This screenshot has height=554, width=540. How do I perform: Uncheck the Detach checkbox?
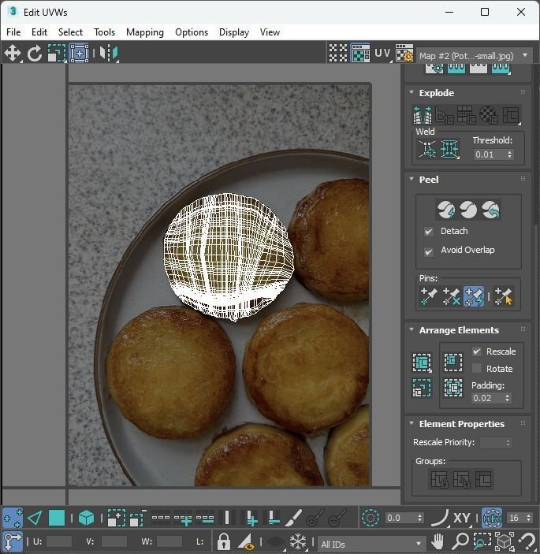click(x=429, y=232)
